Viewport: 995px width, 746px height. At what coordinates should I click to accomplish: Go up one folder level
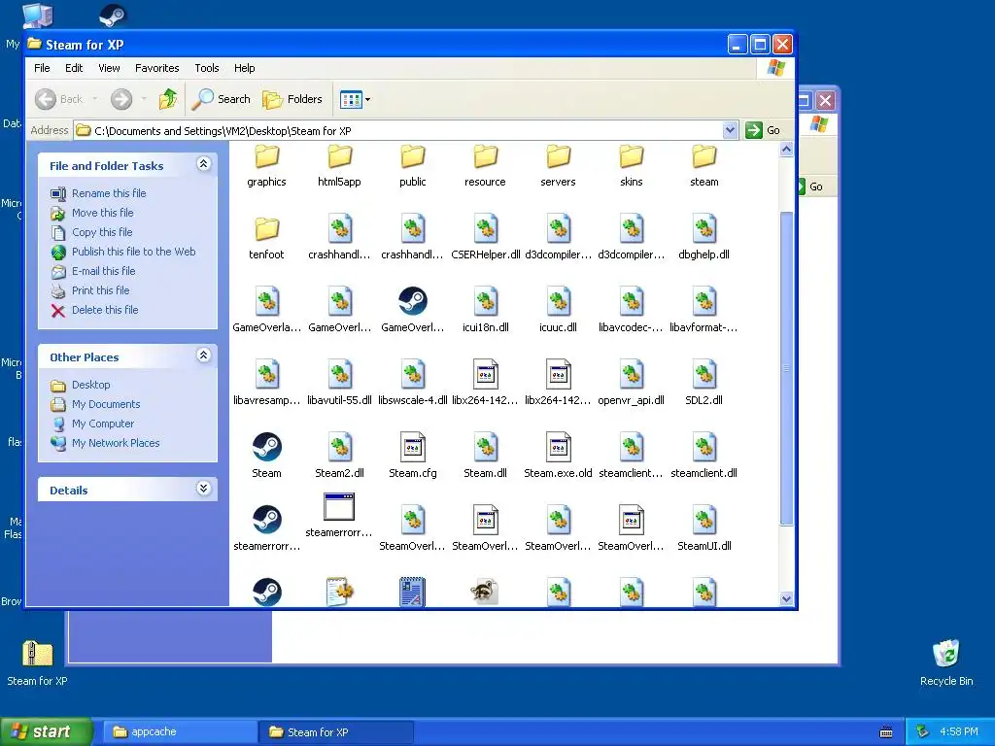point(168,99)
